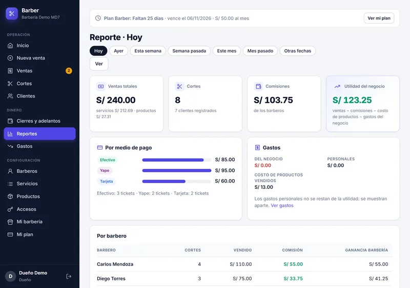Click the blue Tarjeta tag
410x288 pixels.
coord(107,181)
